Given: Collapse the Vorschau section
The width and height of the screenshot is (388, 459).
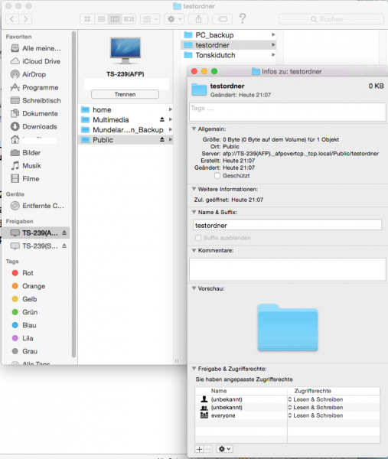Looking at the screenshot, I should [x=194, y=288].
